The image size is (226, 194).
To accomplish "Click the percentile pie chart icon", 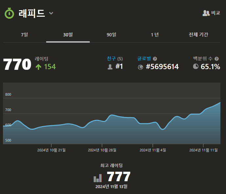I will point(196,66).
